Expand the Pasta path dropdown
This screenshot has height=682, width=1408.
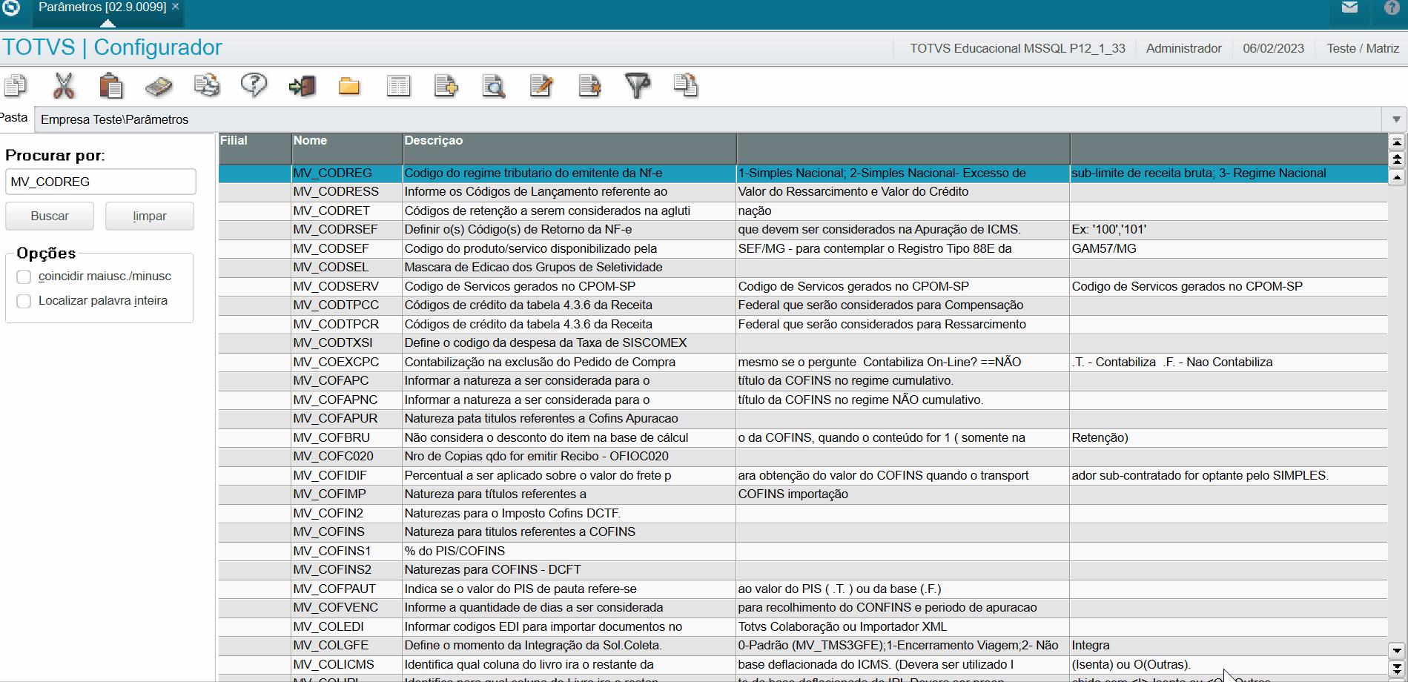click(1396, 119)
